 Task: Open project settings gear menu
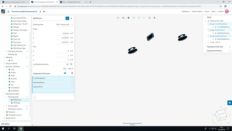[44, 11]
